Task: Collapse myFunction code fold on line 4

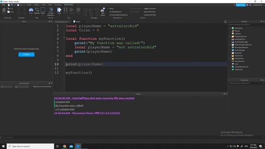Action: pyautogui.click(x=64, y=38)
